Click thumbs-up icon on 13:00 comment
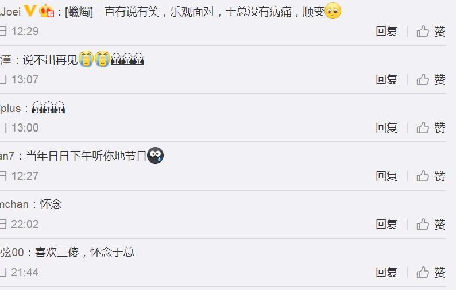Image resolution: width=456 pixels, height=290 pixels. click(423, 127)
